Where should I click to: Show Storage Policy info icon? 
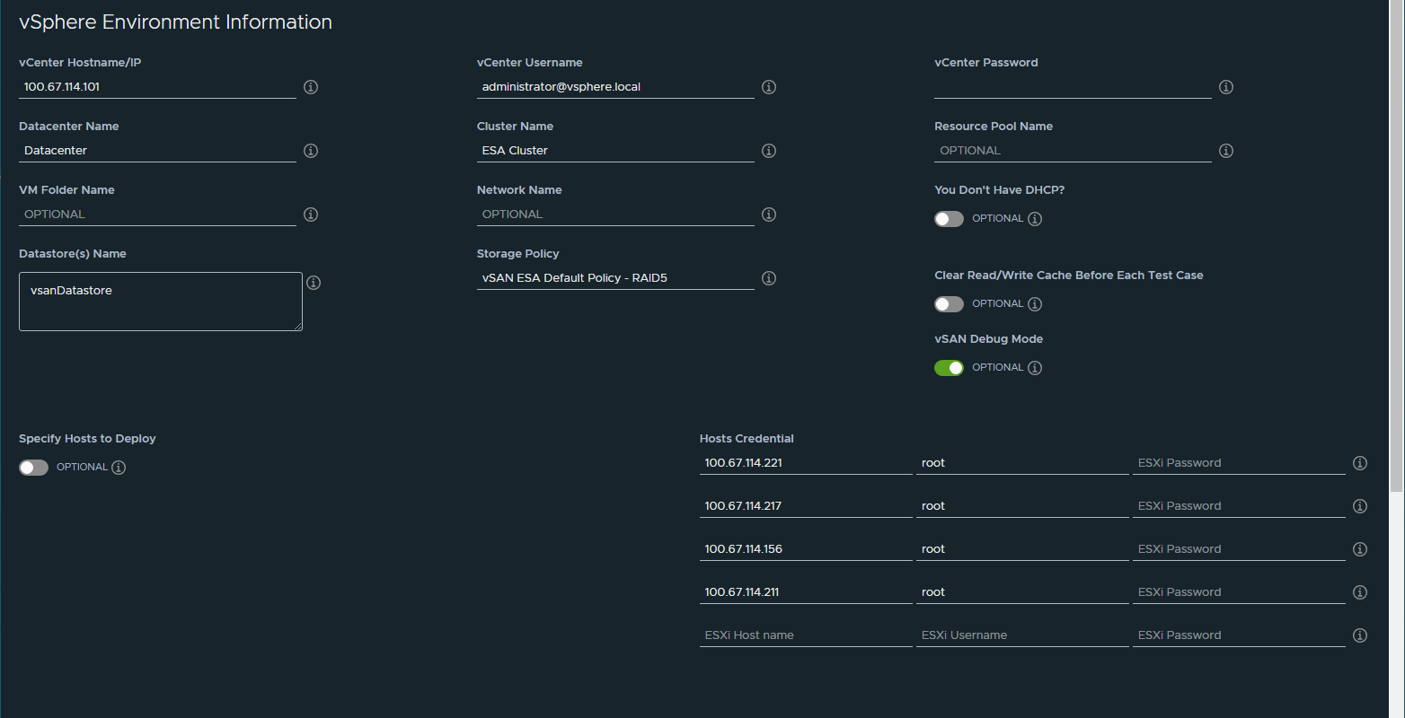point(769,278)
